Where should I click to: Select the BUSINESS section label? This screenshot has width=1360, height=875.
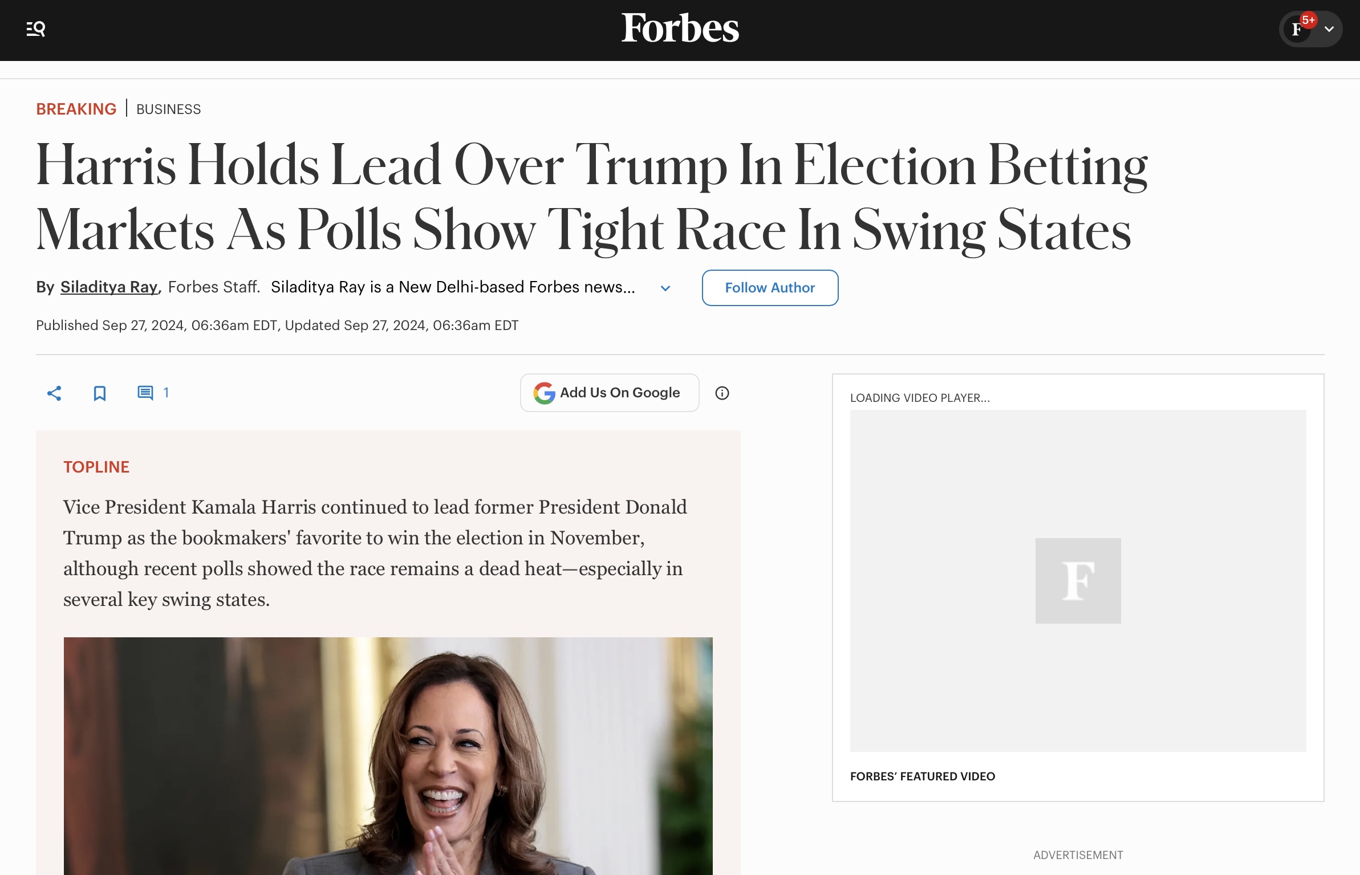pyautogui.click(x=169, y=109)
